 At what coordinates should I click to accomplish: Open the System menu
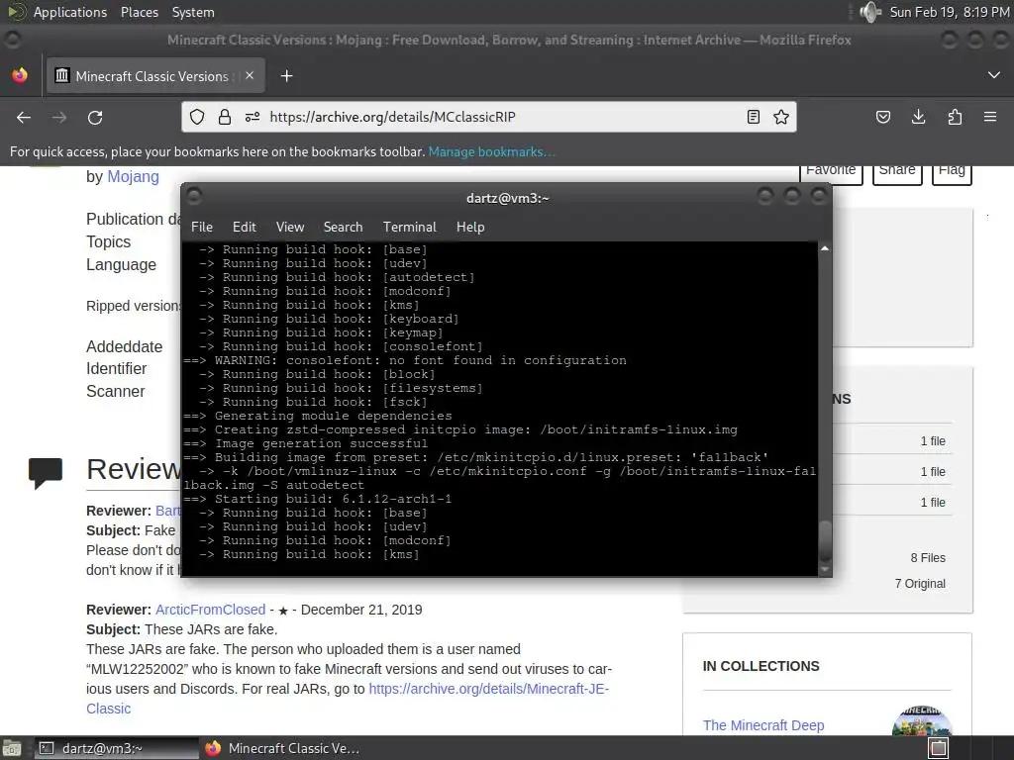point(193,12)
